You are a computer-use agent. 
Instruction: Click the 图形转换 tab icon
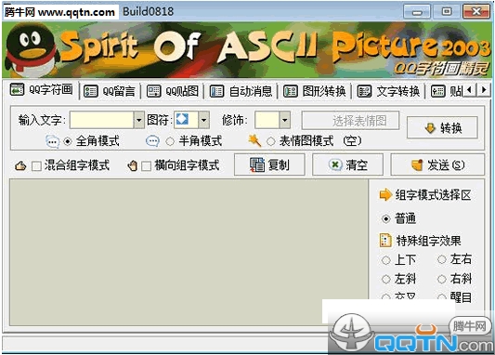coord(291,92)
